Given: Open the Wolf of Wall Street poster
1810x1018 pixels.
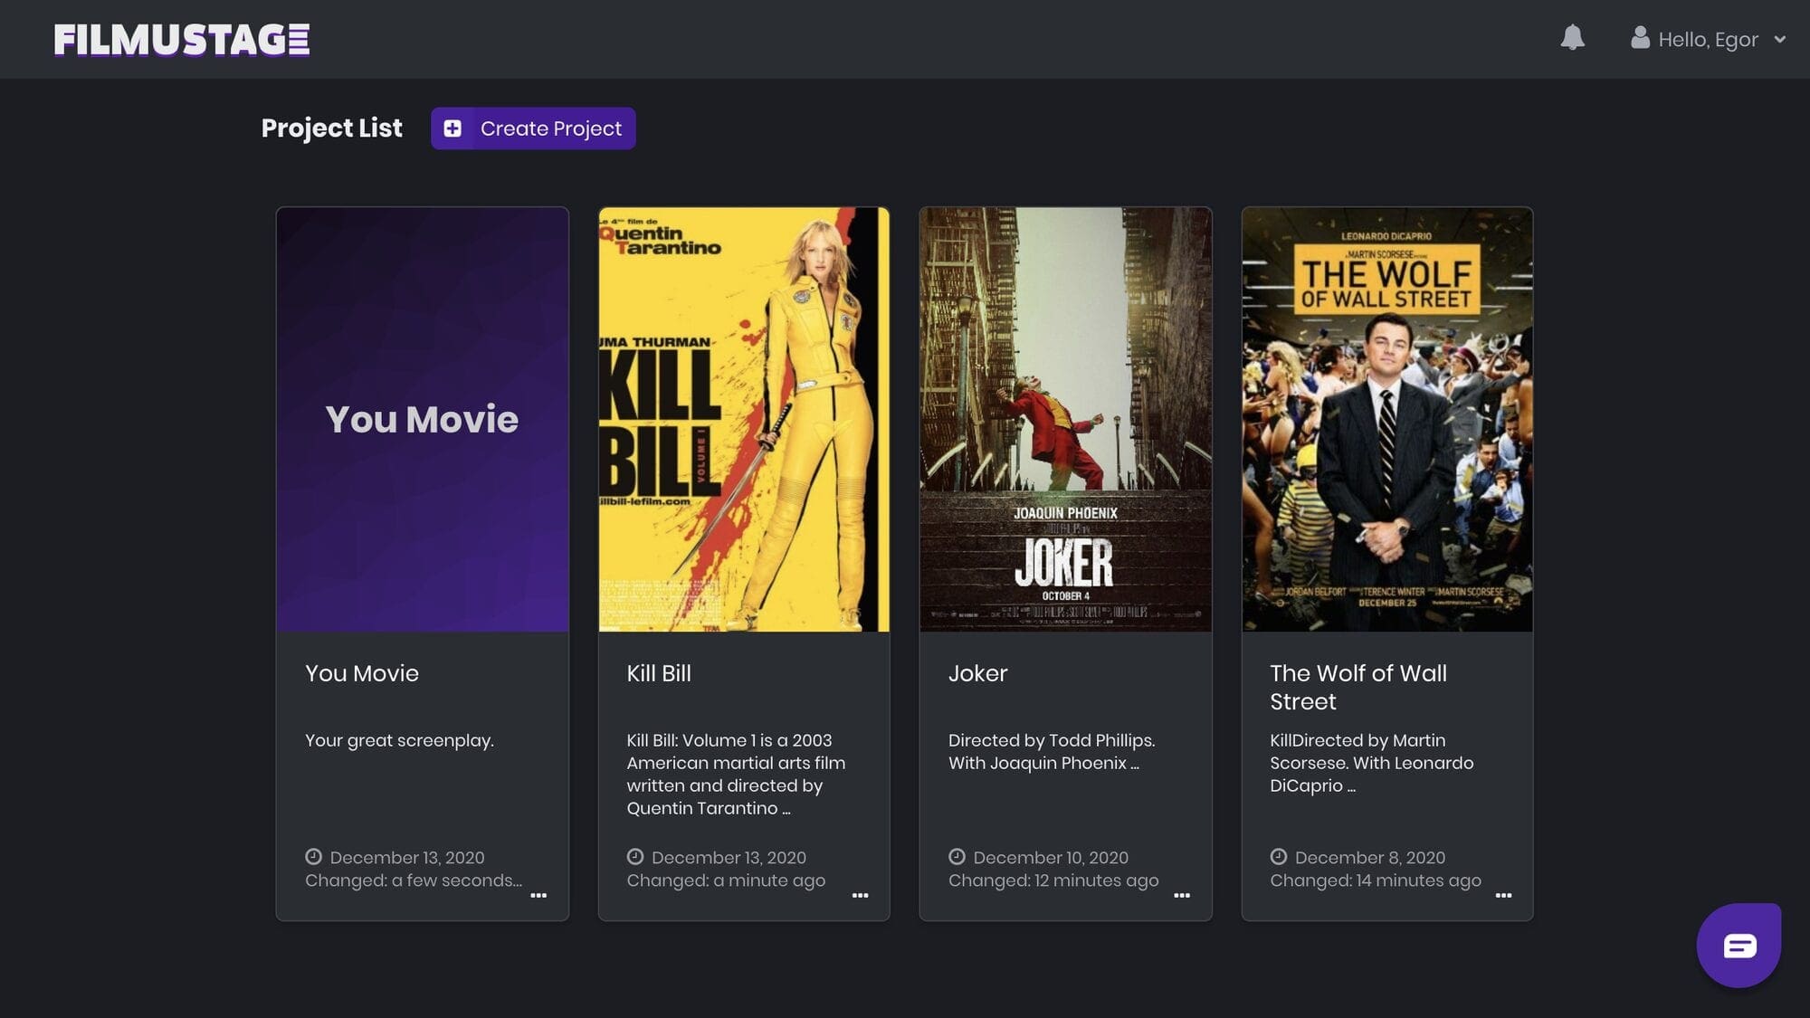Looking at the screenshot, I should [x=1386, y=419].
